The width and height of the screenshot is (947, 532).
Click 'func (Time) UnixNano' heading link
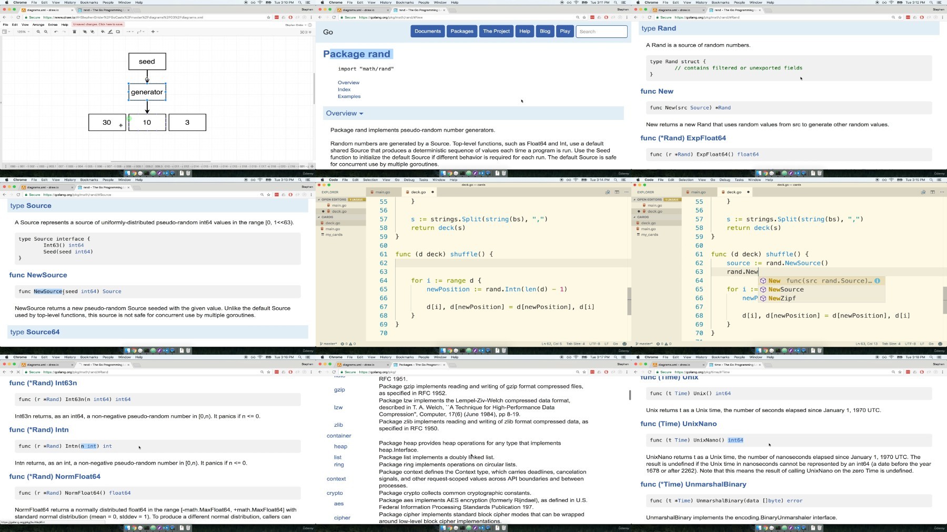678,424
